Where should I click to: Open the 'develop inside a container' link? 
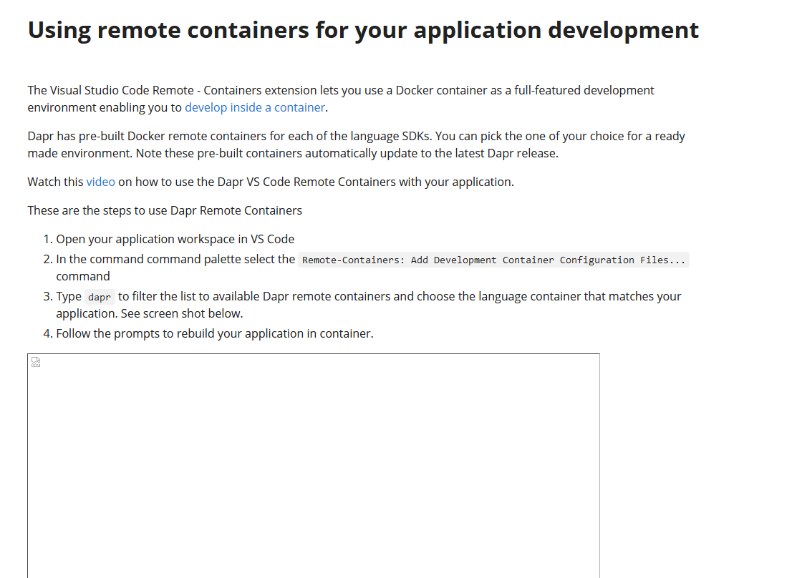point(254,107)
